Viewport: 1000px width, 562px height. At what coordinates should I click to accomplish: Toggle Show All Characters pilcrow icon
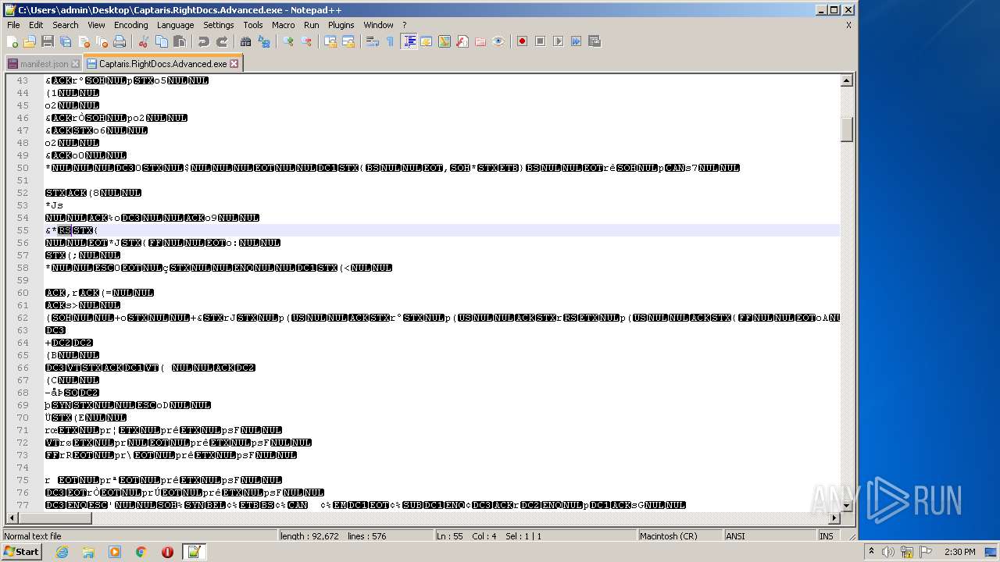tap(391, 41)
